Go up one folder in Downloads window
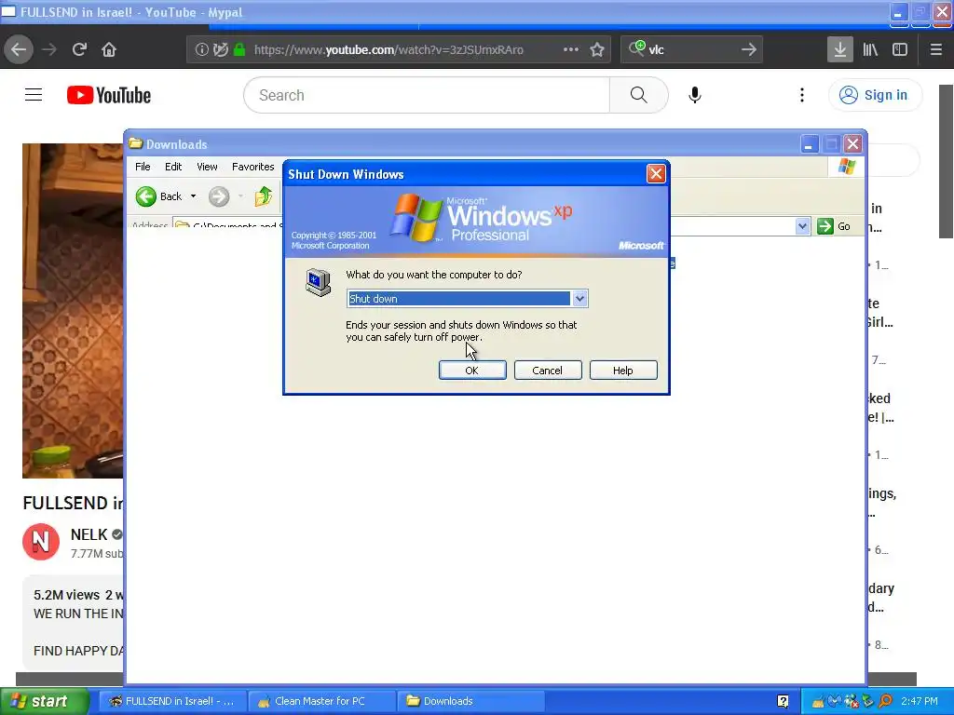Viewport: 954px width, 715px height. tap(264, 196)
